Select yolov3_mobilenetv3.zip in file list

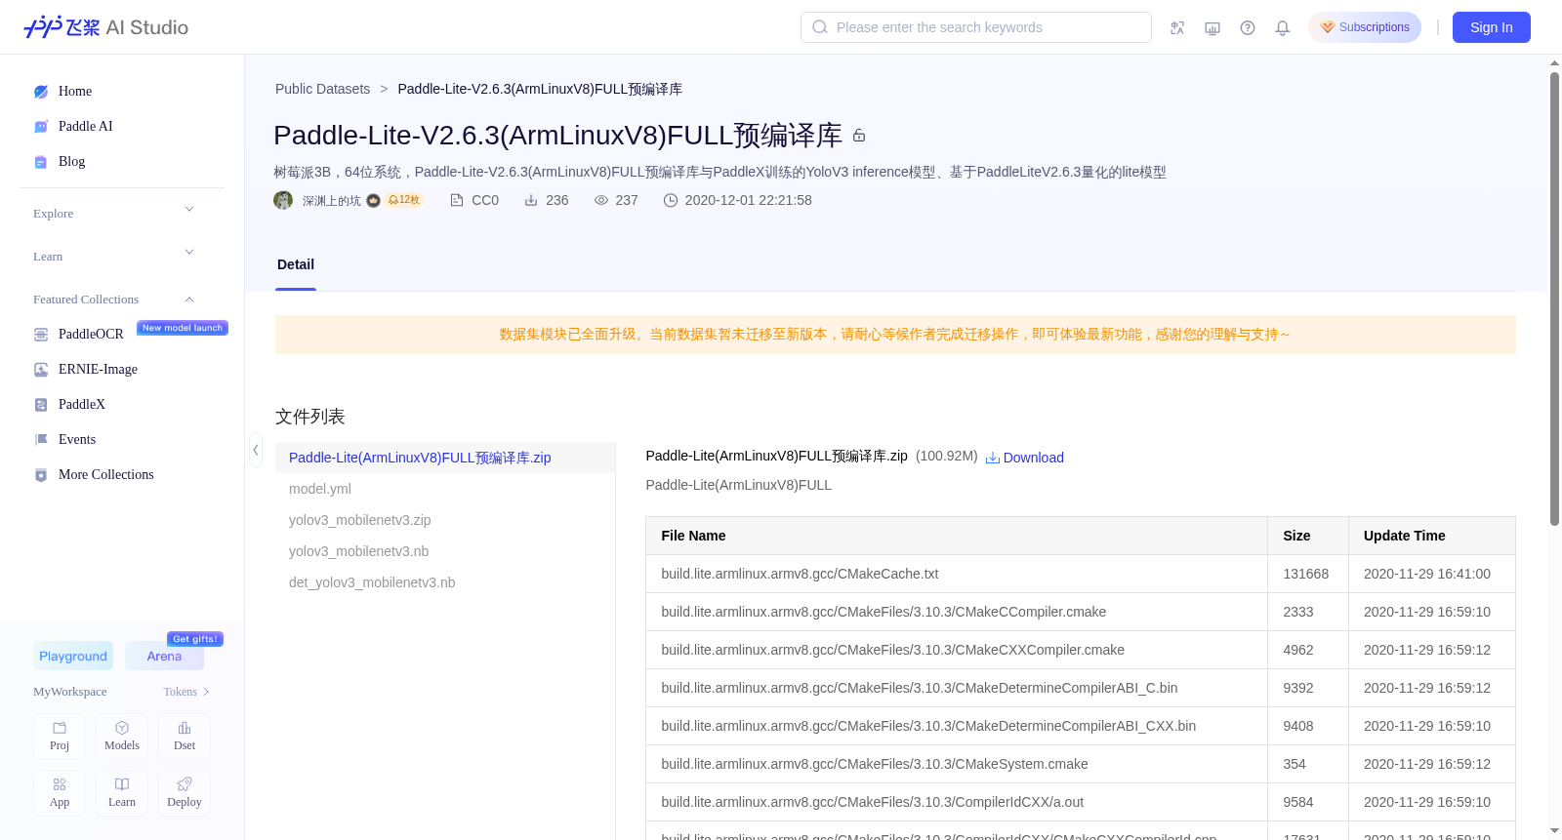pos(445,520)
